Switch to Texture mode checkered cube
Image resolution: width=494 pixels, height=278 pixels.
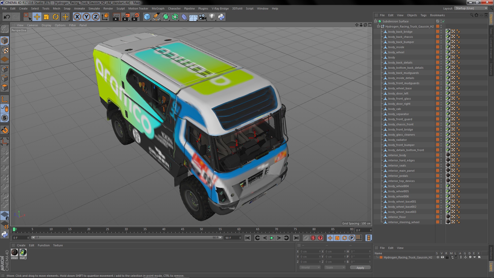[x=5, y=50]
